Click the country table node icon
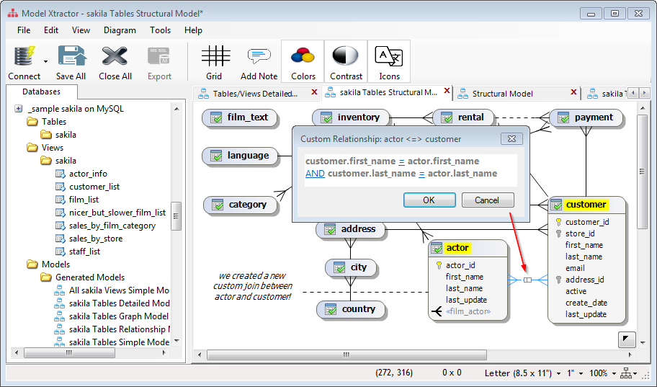Viewport: 657px width, 387px height. pos(331,309)
